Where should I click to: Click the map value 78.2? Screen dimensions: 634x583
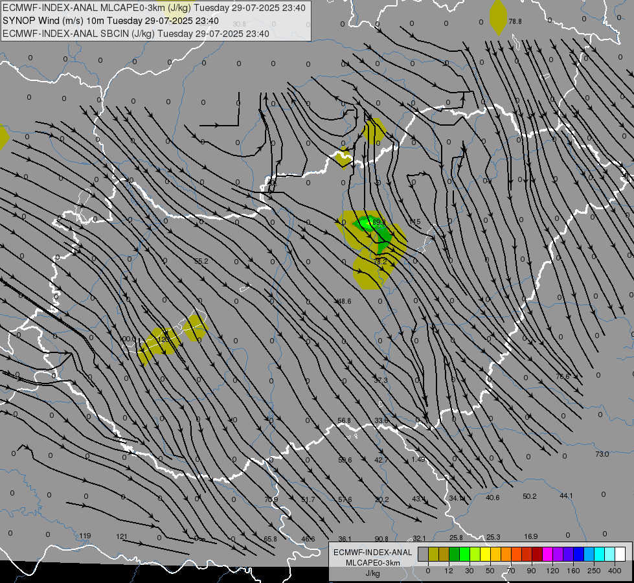380,262
